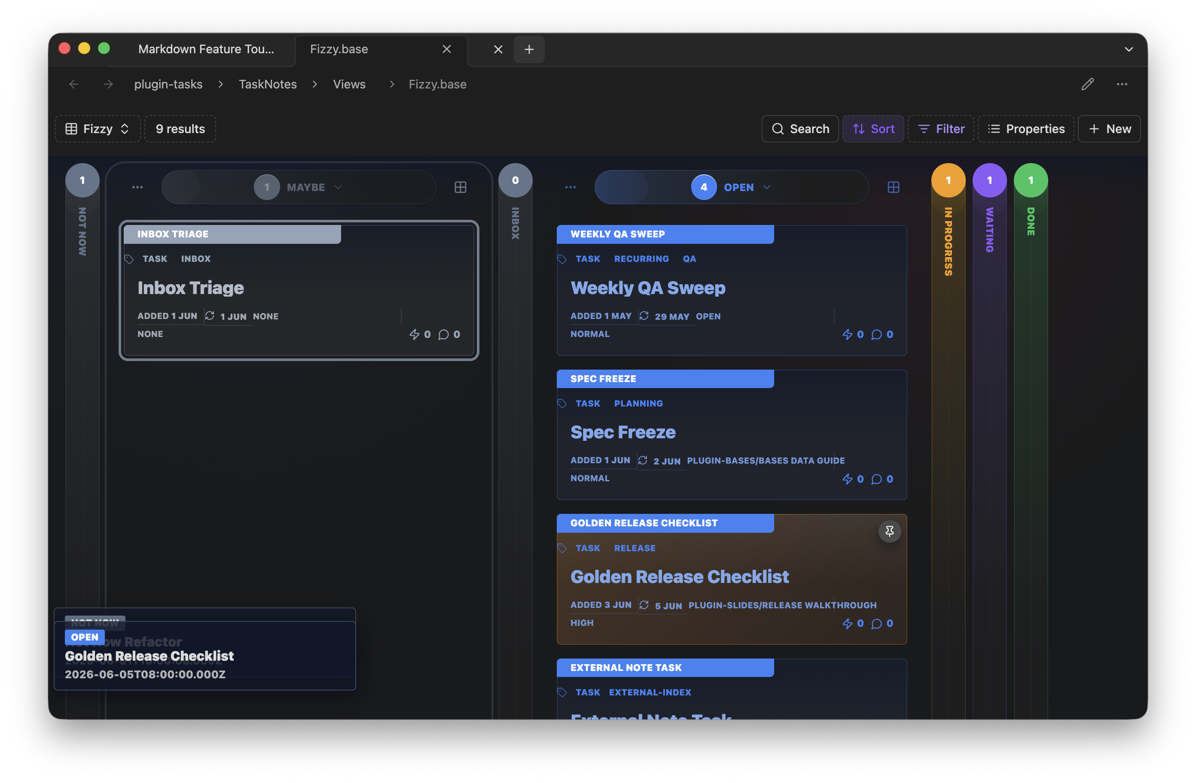Click the pencil edit icon
Viewport: 1196px width, 783px height.
point(1087,85)
